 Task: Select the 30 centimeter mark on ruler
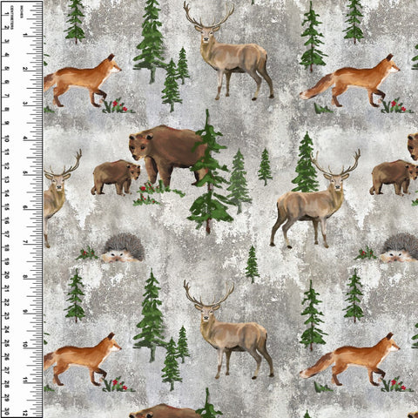click(7, 412)
